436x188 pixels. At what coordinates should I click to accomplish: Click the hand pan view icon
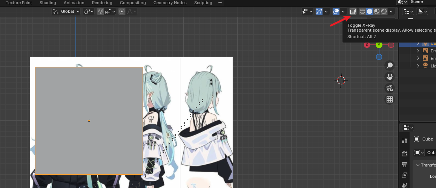coord(390,77)
